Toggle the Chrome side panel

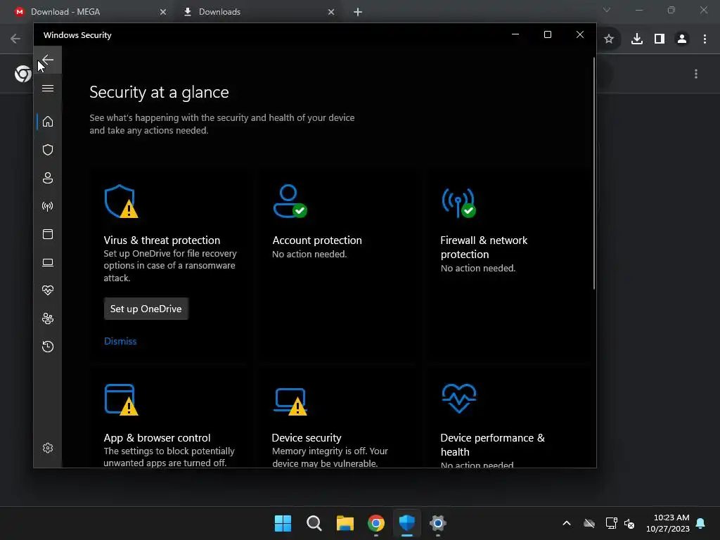[x=660, y=39]
